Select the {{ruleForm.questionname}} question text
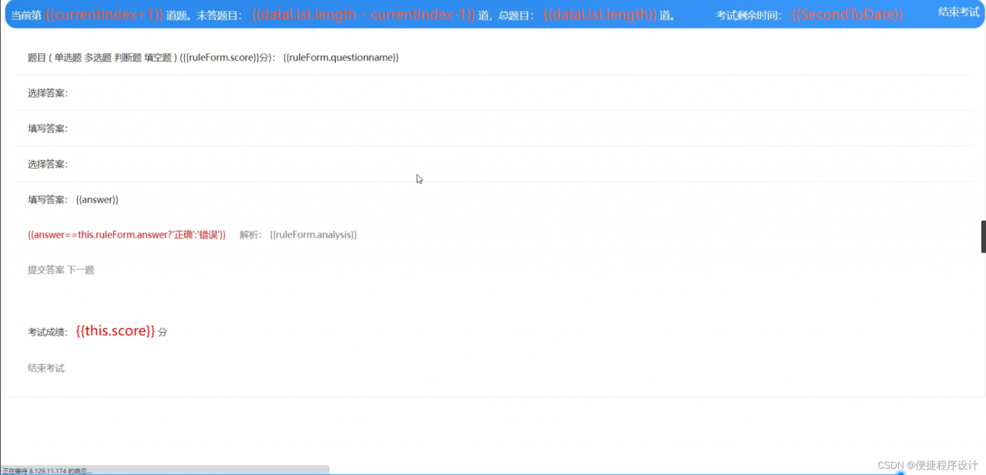 (x=340, y=58)
